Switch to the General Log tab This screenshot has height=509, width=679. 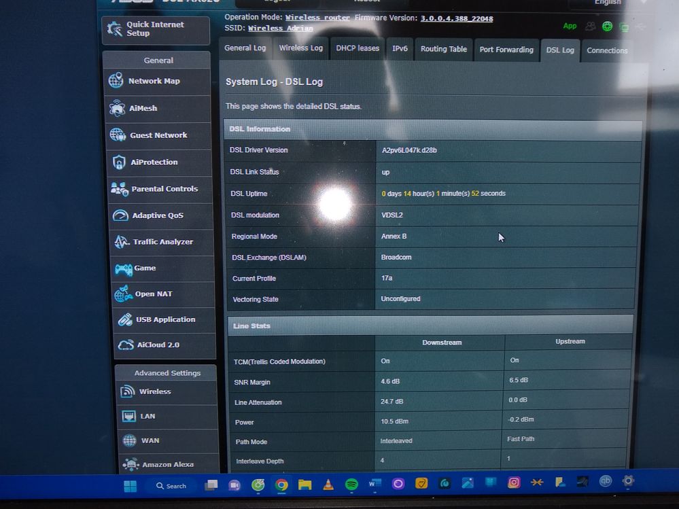click(x=245, y=48)
